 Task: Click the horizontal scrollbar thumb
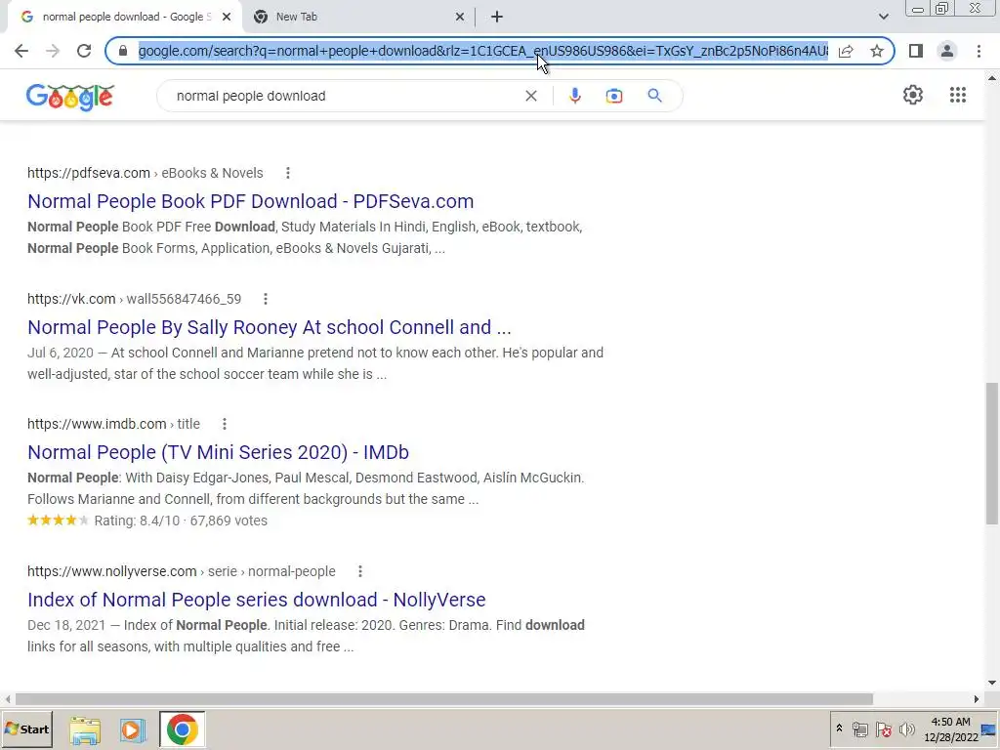[x=444, y=699]
